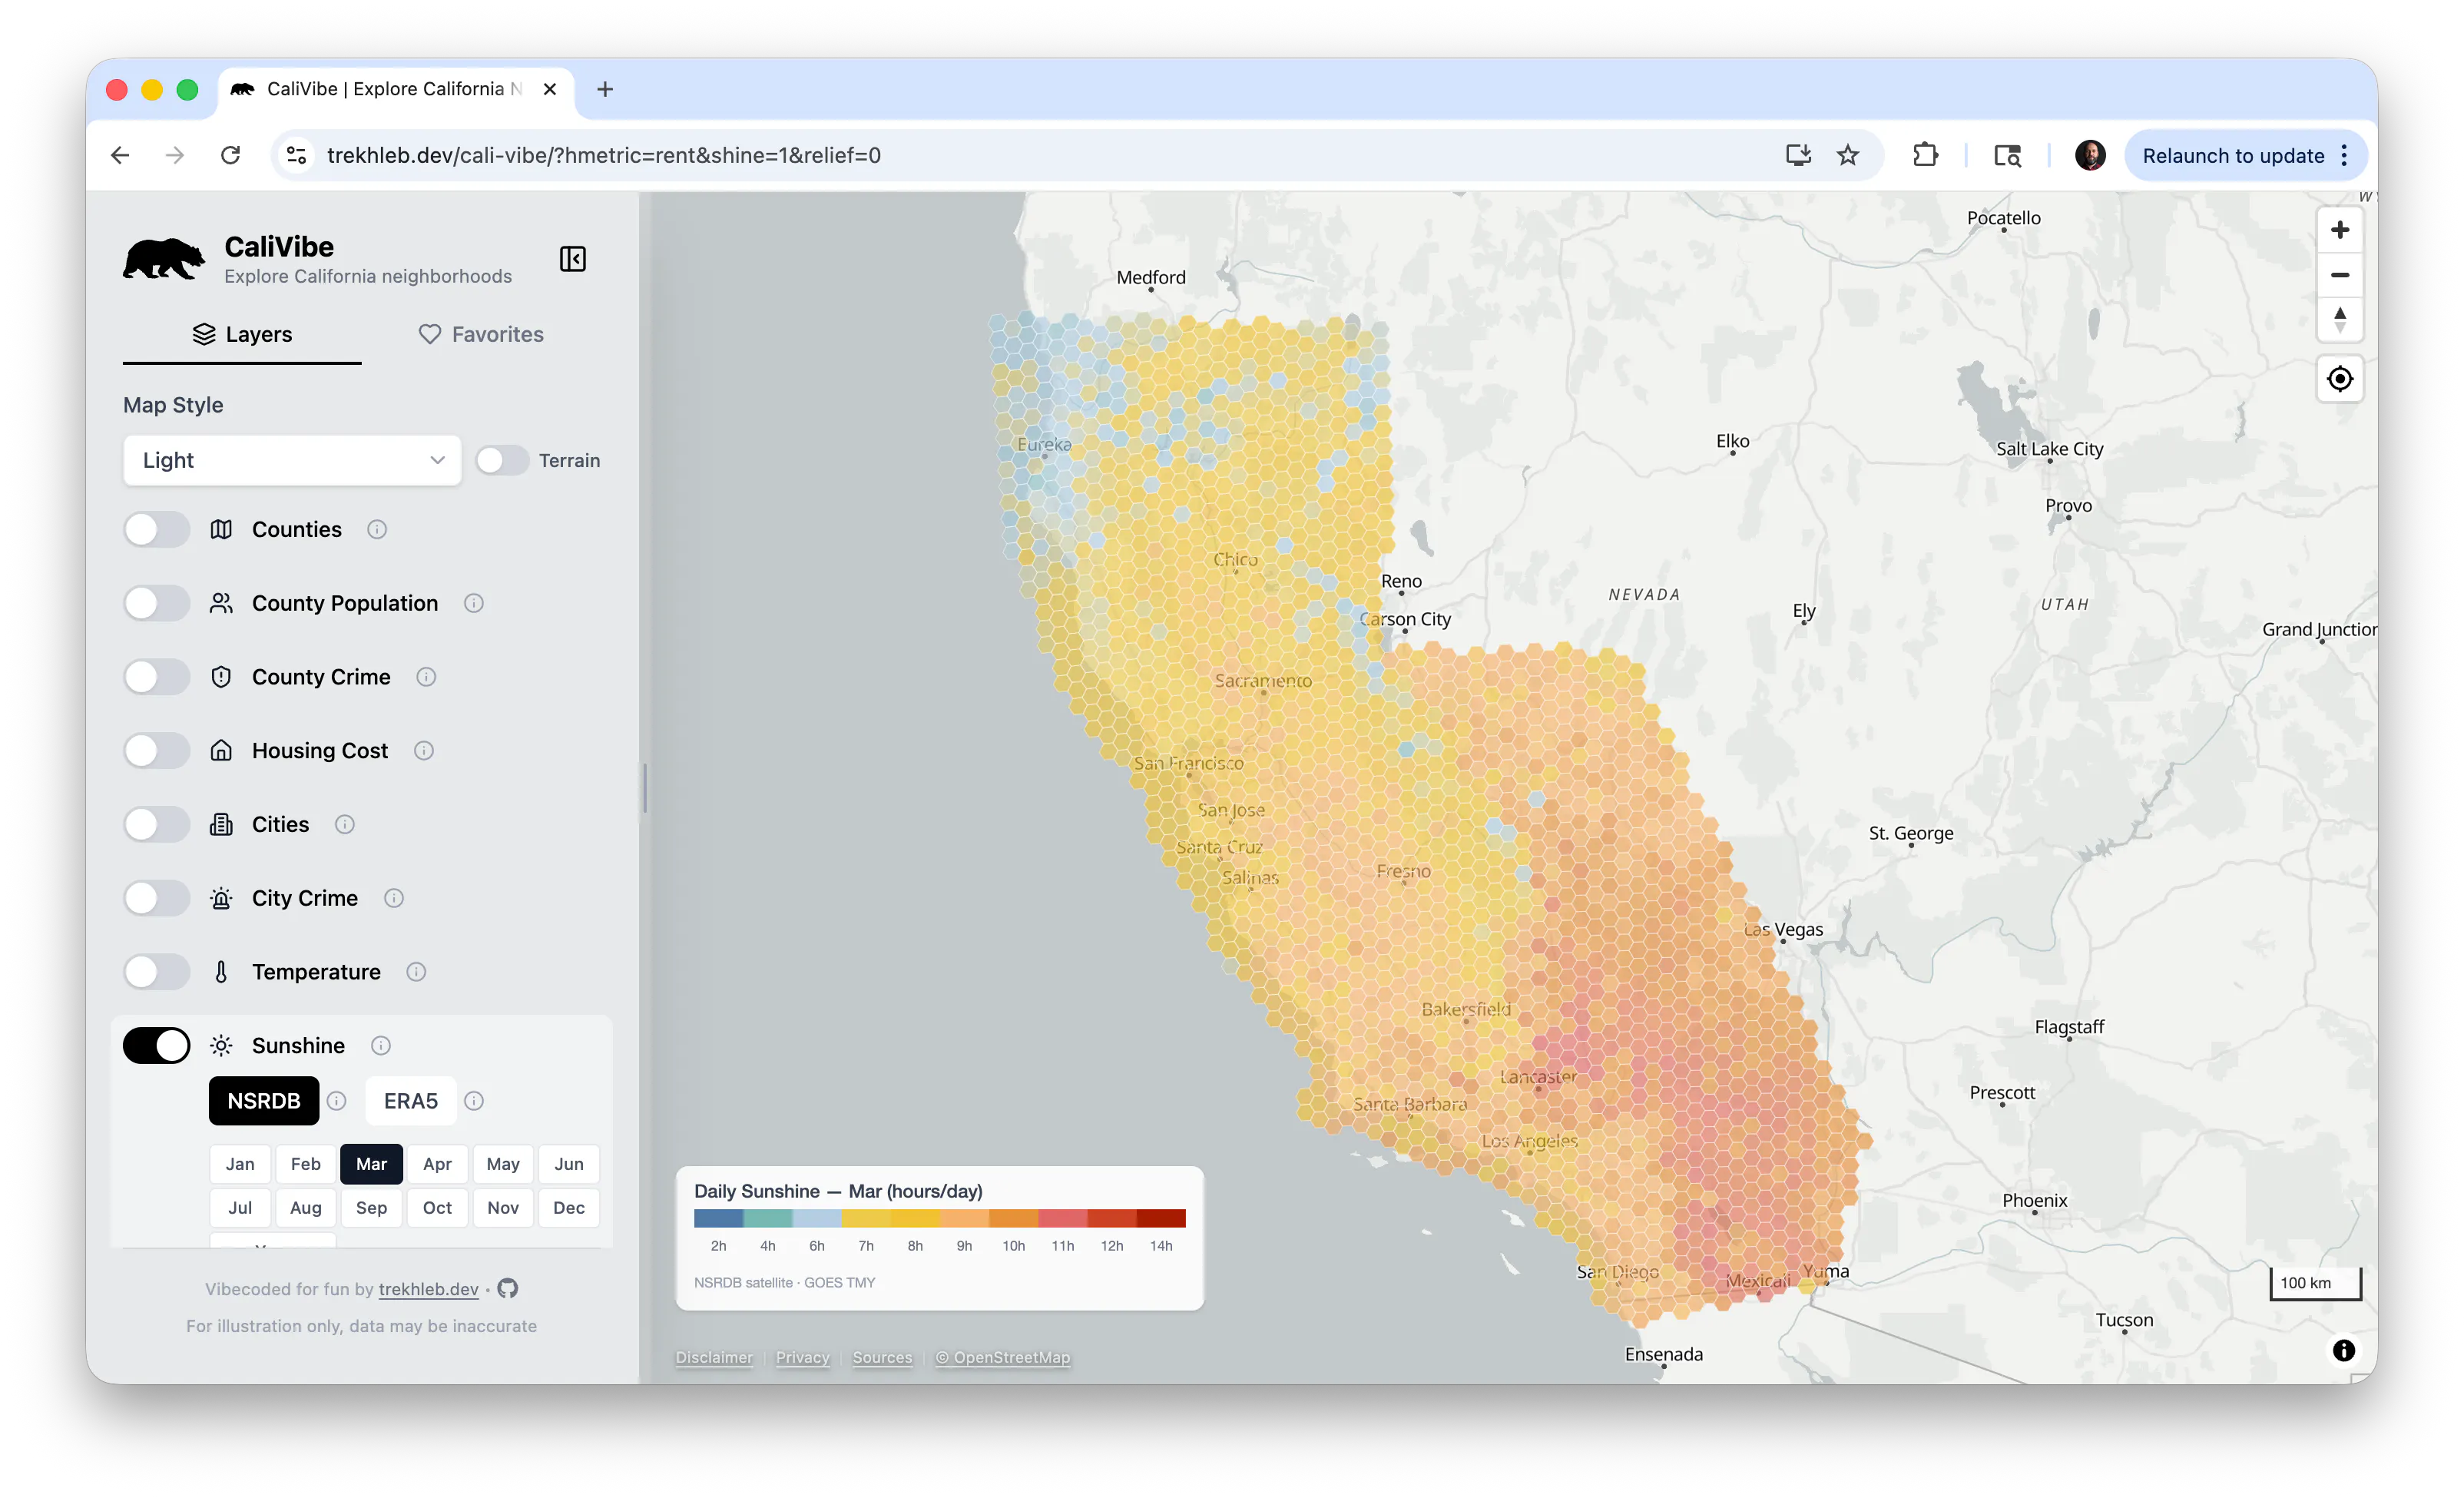Enable the Cities layer toggle

[156, 824]
